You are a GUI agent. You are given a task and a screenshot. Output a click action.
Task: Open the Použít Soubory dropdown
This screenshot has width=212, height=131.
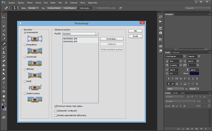click(81, 34)
